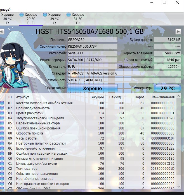The image size is (184, 195).
Task: Click status orb for Производительность row
Action: 2,108
